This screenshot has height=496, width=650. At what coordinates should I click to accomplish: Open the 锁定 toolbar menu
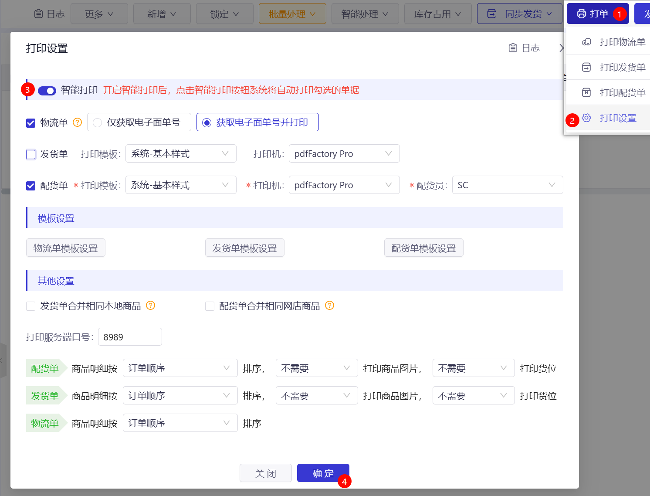(x=225, y=14)
